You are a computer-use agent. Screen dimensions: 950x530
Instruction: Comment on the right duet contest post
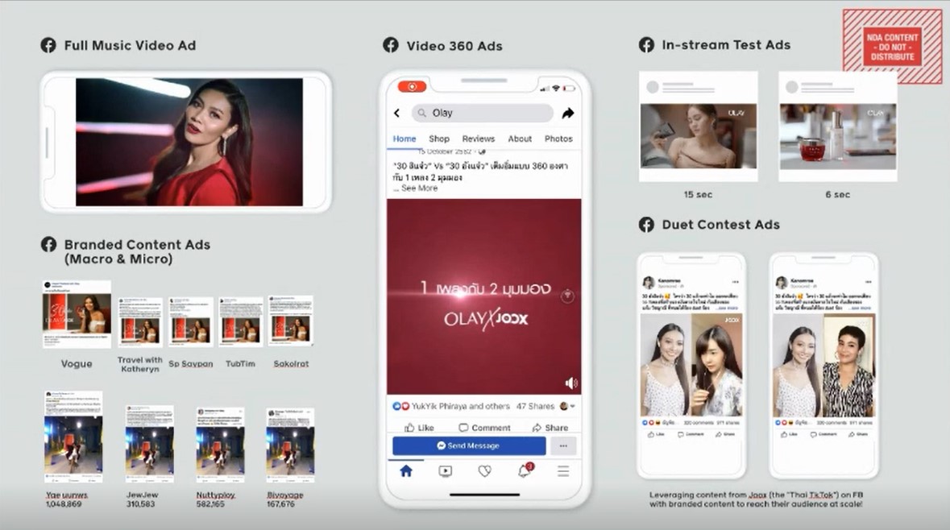824,434
